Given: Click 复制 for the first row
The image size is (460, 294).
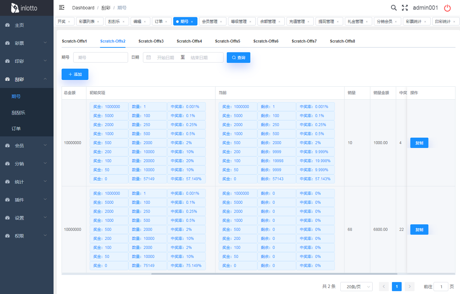Looking at the screenshot, I should (x=419, y=143).
